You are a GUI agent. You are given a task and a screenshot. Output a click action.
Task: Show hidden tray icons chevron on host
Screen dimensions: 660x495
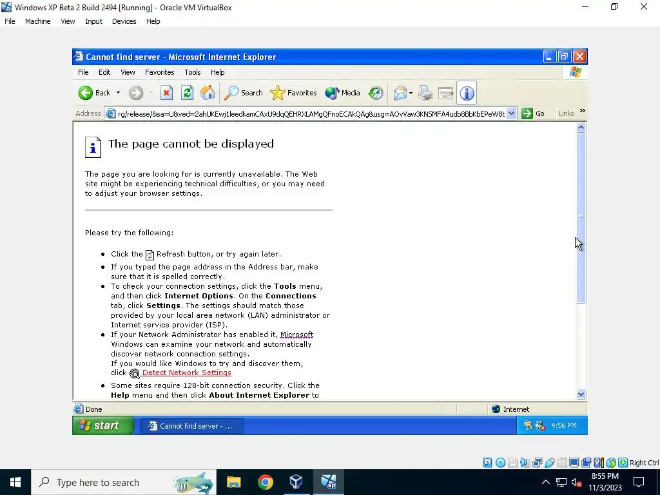point(545,482)
